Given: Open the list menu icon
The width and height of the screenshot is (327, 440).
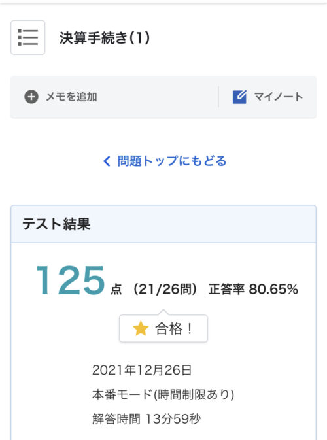Looking at the screenshot, I should pos(27,37).
